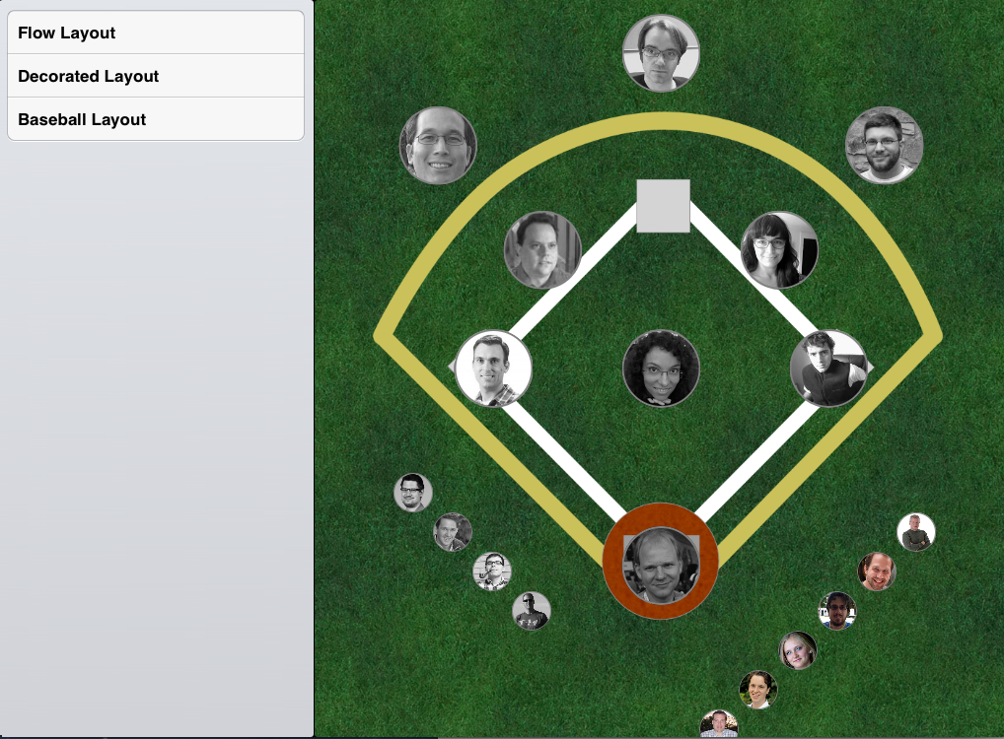Viewport: 1004px width, 739px height.
Task: Select the laughing bearded man bench avatar
Action: (x=877, y=571)
